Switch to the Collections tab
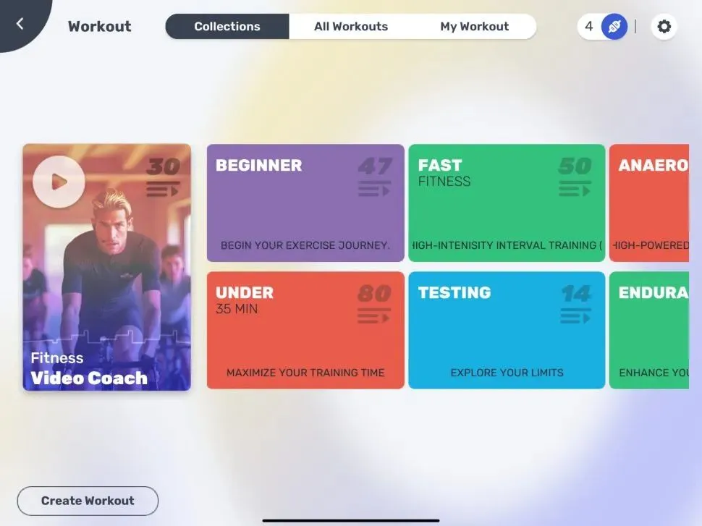This screenshot has height=526, width=702. [227, 27]
